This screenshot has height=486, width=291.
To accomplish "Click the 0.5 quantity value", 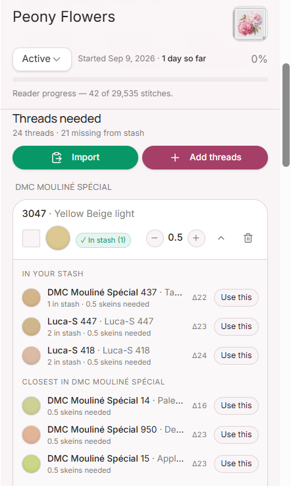I will coord(175,237).
